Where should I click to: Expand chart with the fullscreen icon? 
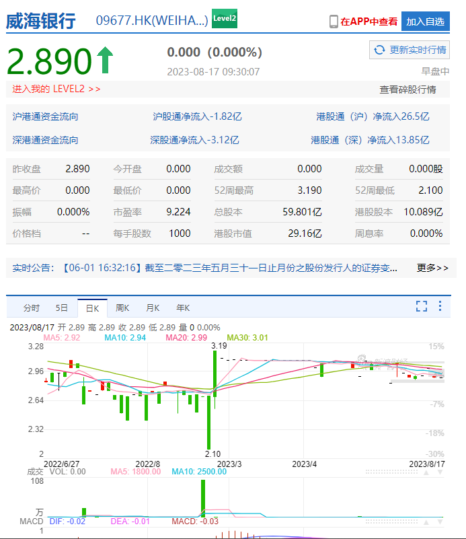point(422,306)
